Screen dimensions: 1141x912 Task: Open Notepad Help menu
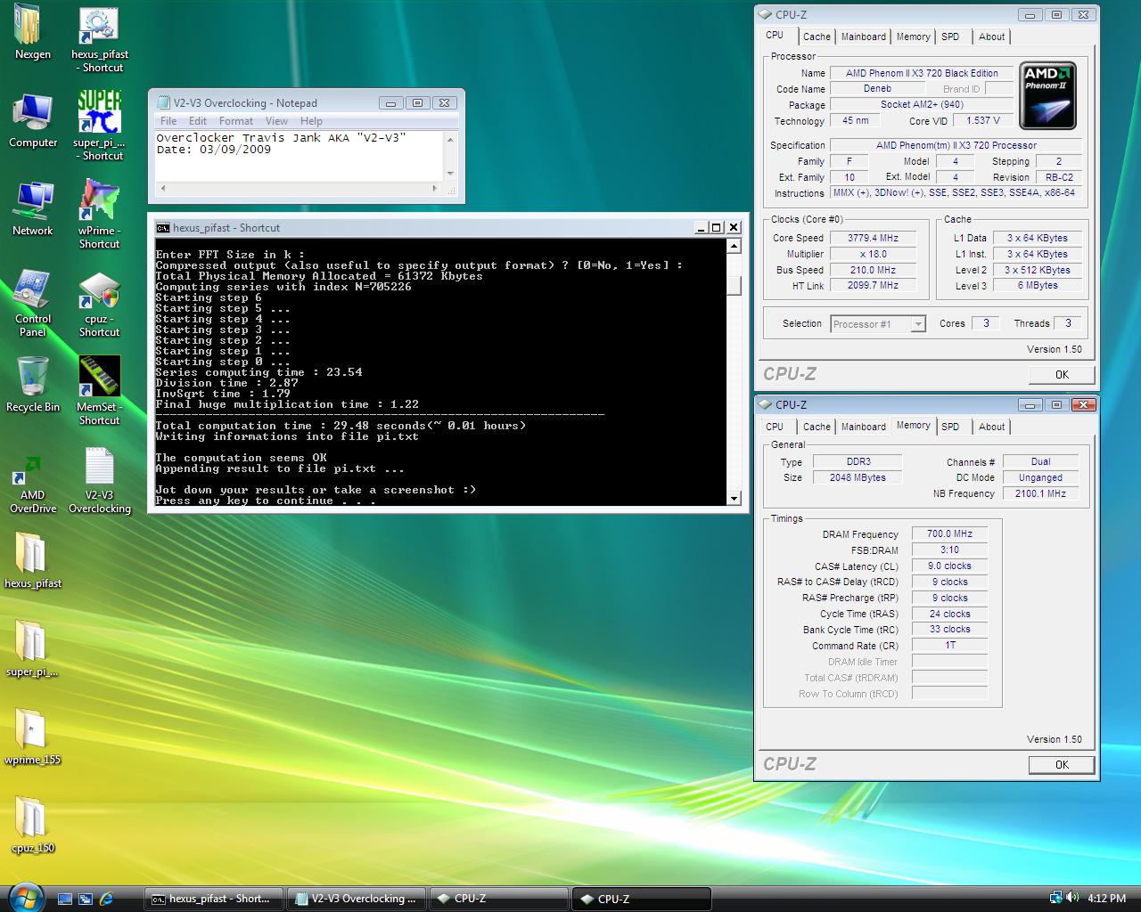pos(311,121)
